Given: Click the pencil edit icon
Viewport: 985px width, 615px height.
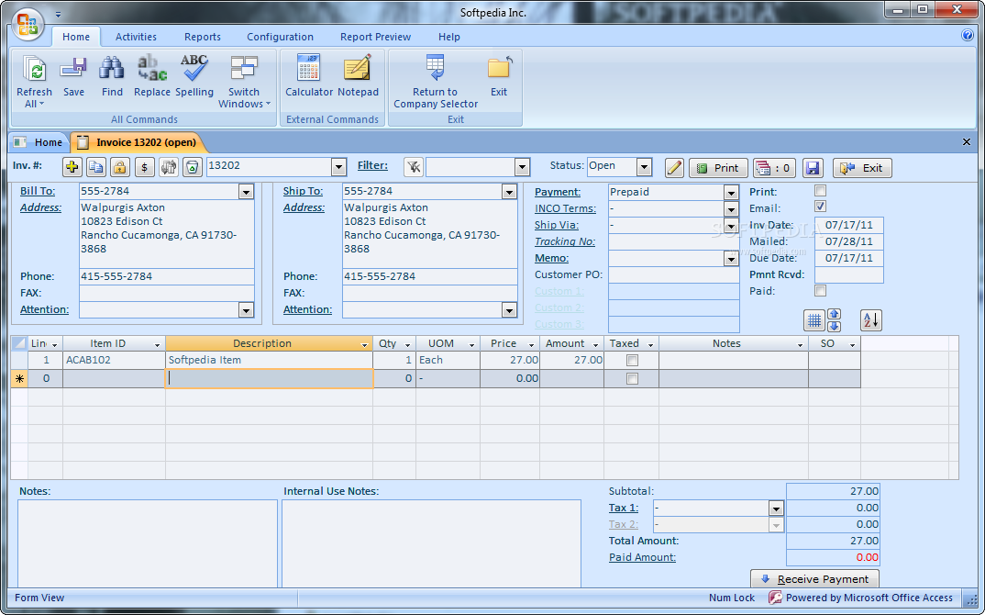Looking at the screenshot, I should point(674,168).
